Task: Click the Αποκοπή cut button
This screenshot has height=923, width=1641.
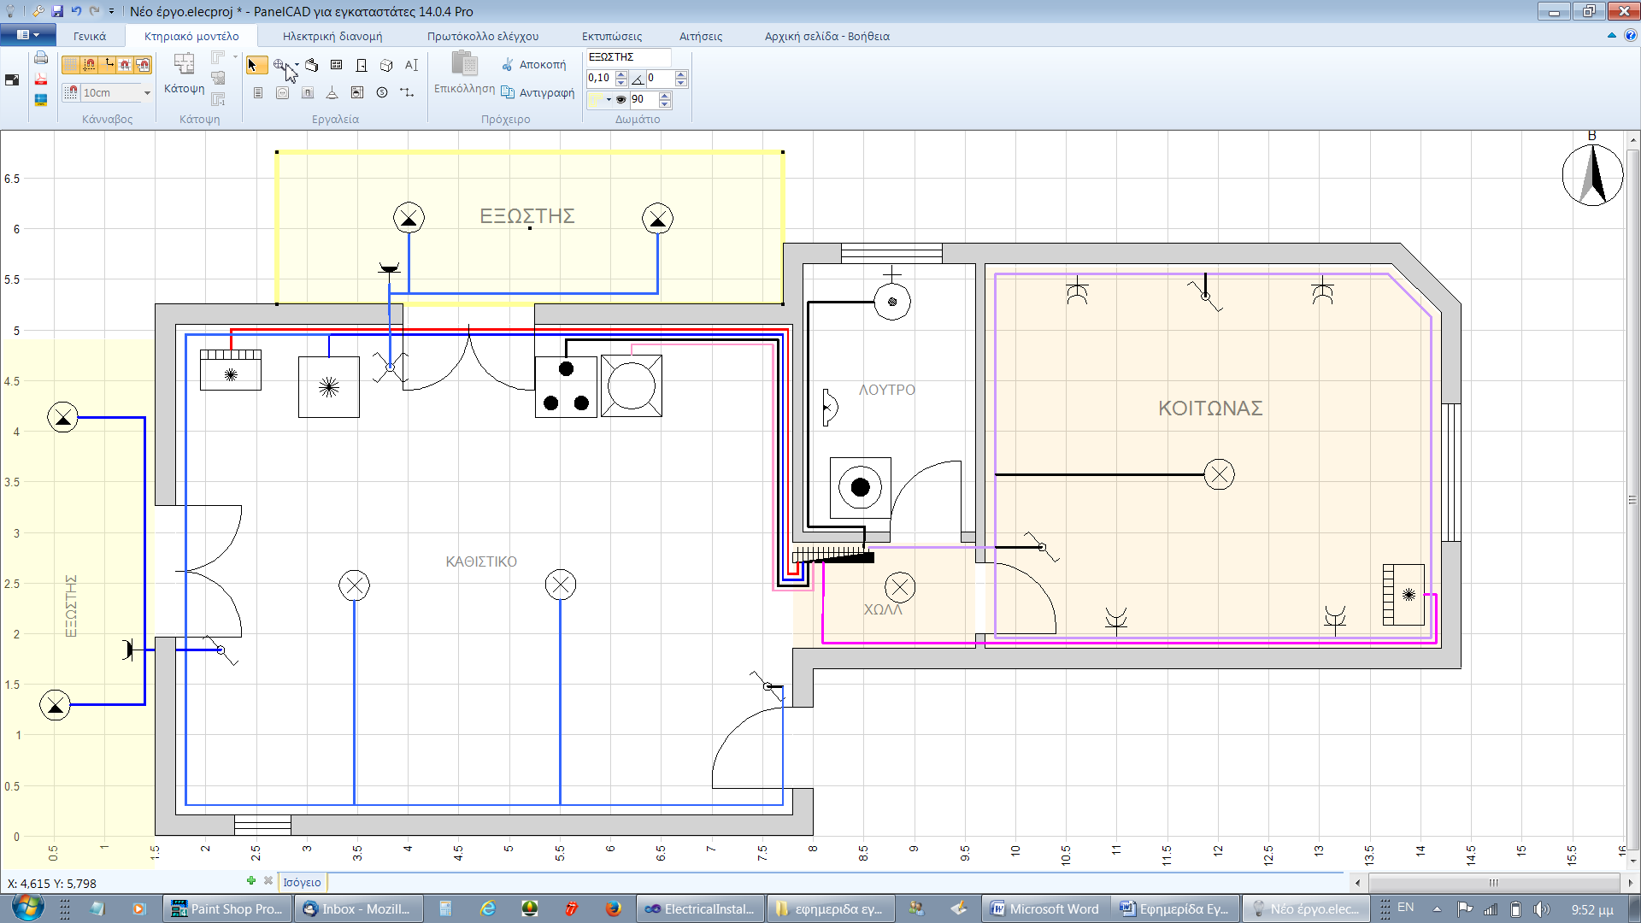Action: (533, 65)
